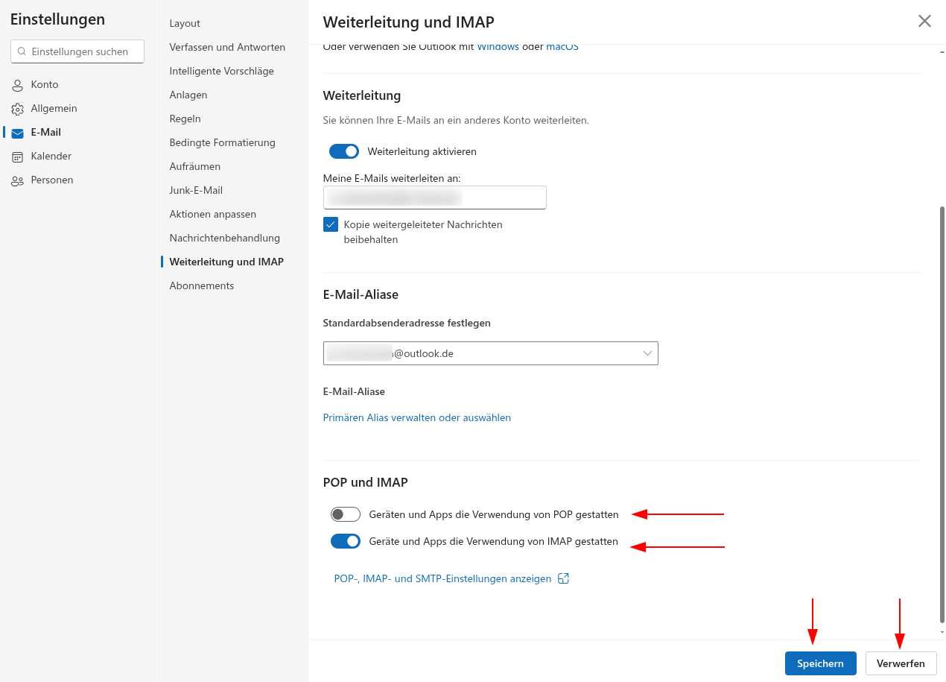Open Anlagen settings section
The width and height of the screenshot is (946, 682).
pyautogui.click(x=188, y=95)
